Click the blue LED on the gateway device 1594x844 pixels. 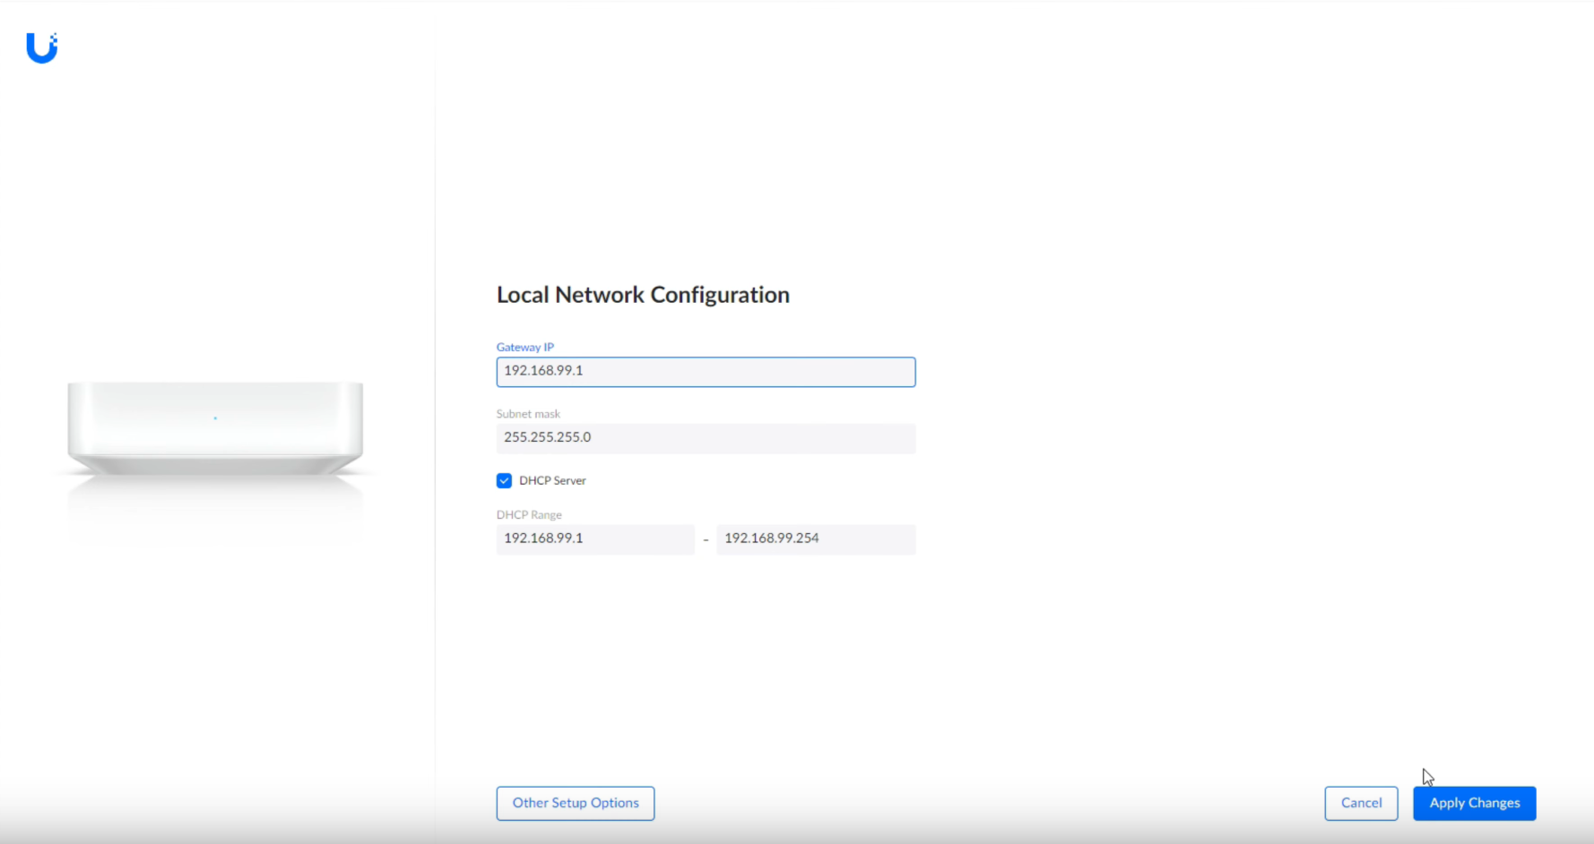coord(215,418)
